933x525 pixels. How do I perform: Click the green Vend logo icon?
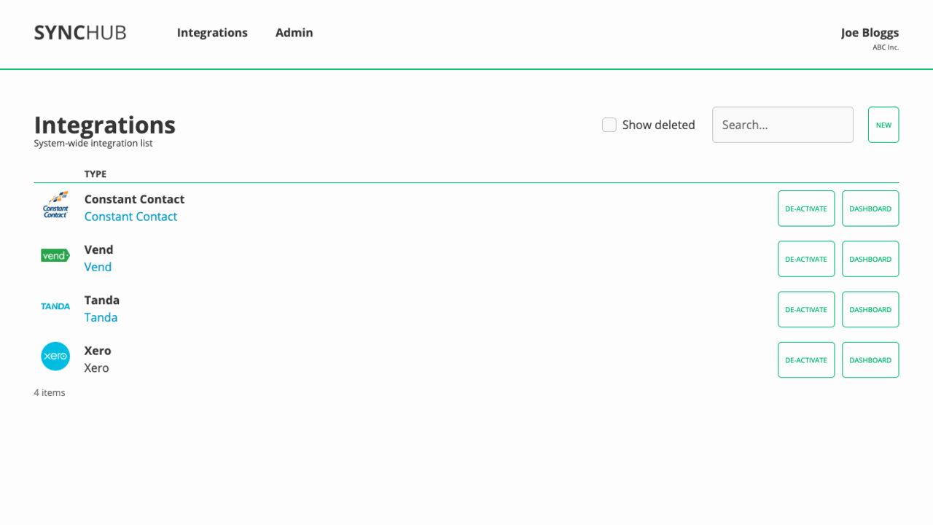click(x=55, y=255)
